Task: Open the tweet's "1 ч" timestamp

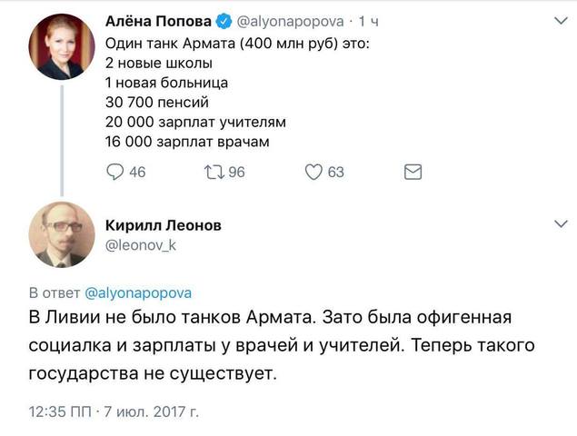Action: click(369, 21)
